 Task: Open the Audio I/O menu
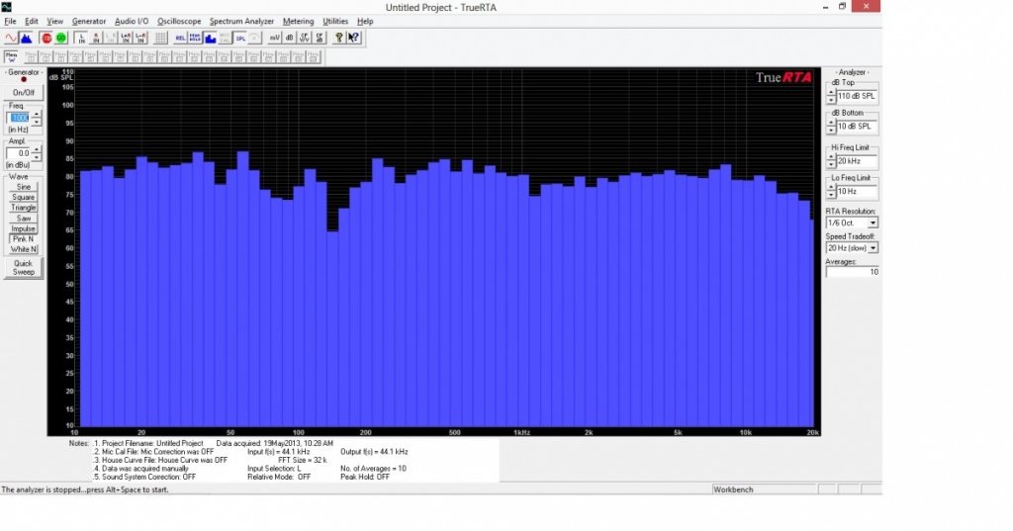point(132,22)
